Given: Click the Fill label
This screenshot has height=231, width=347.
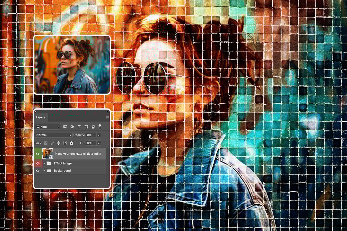Looking at the screenshot, I should point(82,143).
